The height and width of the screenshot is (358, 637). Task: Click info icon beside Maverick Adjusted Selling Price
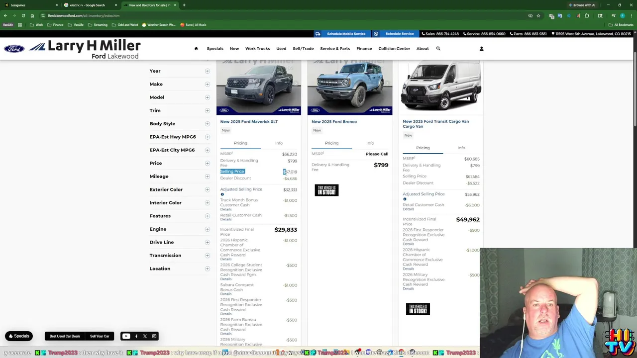pos(222,194)
